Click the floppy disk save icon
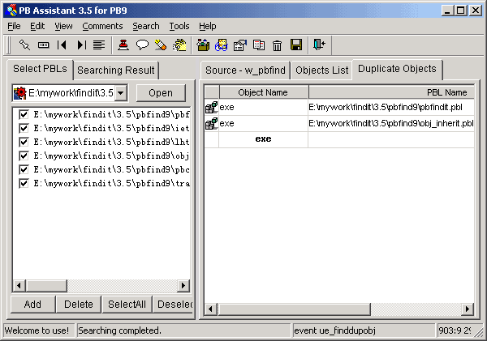487x341 pixels. (295, 45)
